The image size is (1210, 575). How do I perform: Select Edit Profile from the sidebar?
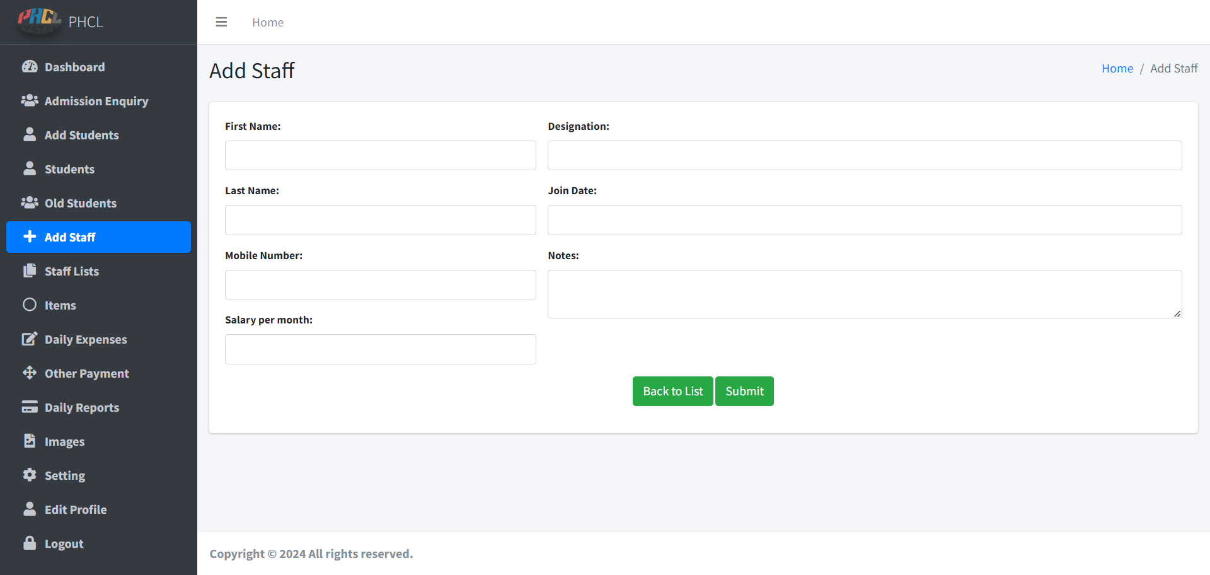click(x=76, y=509)
